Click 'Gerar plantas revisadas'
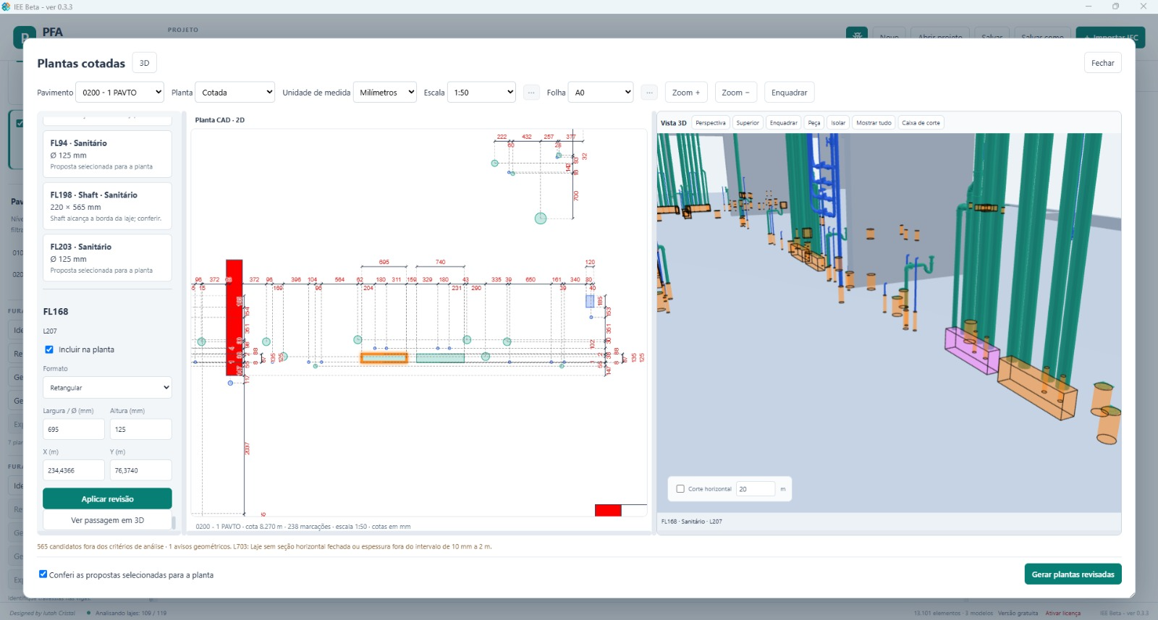This screenshot has height=620, width=1158. [1073, 574]
